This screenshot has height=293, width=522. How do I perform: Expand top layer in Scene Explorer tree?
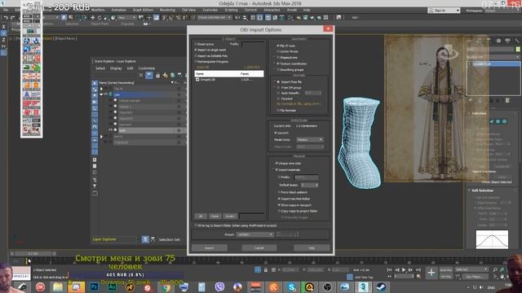pyautogui.click(x=101, y=89)
